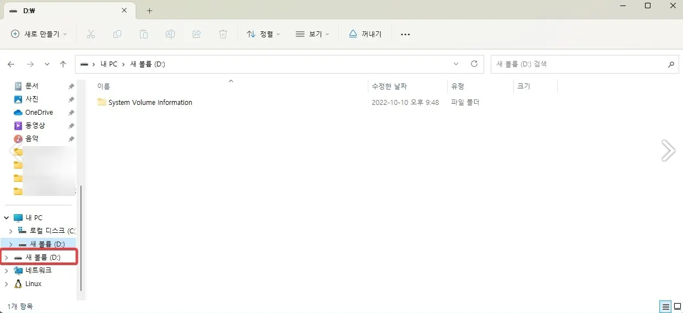
Task: Click the Delete trash can icon
Action: coord(223,34)
